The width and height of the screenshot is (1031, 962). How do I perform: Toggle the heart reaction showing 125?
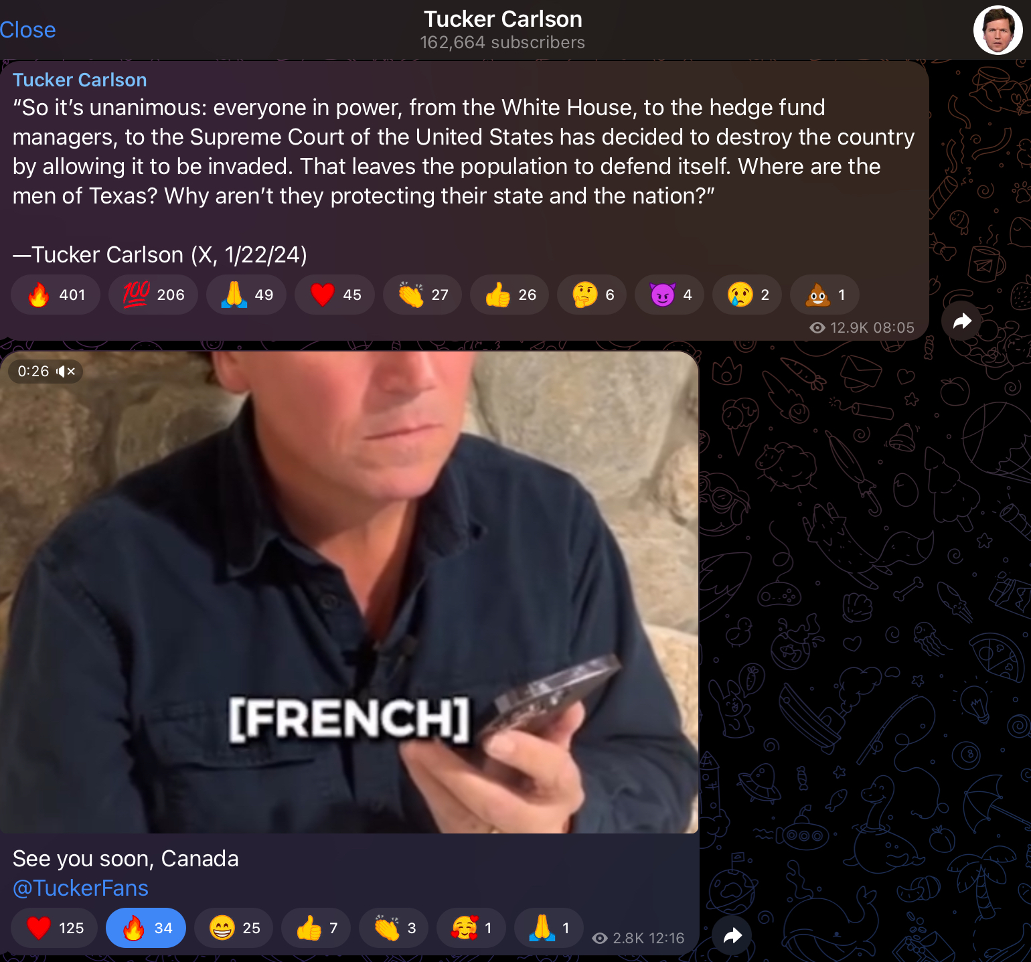click(x=54, y=928)
